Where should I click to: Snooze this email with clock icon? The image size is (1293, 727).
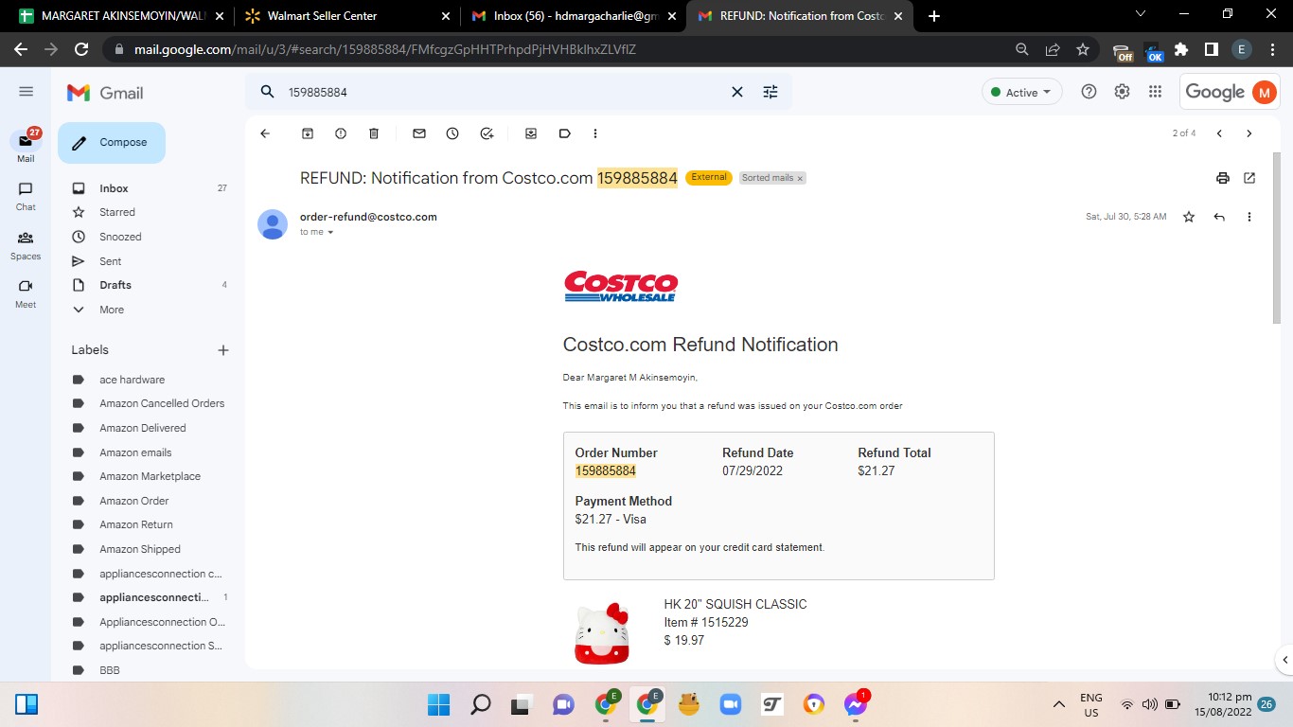(x=452, y=133)
